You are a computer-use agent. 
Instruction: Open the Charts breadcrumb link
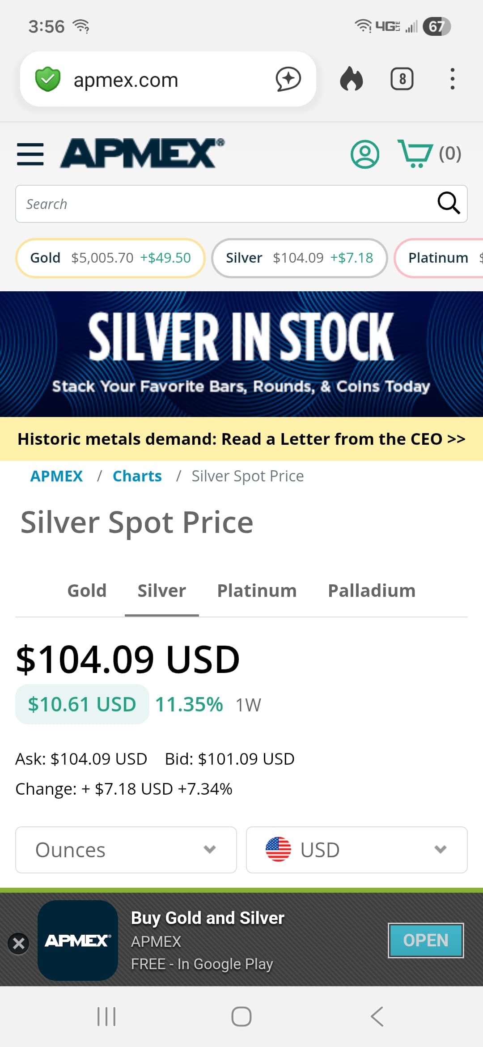click(137, 476)
